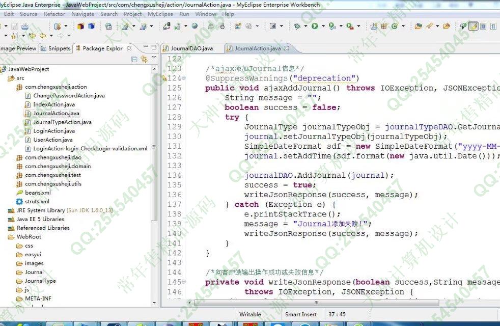The width and height of the screenshot is (500, 326).
Task: Open Package Explorer view menu triangle
Action: [154, 58]
